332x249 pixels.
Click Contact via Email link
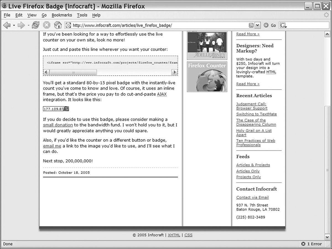(x=252, y=197)
